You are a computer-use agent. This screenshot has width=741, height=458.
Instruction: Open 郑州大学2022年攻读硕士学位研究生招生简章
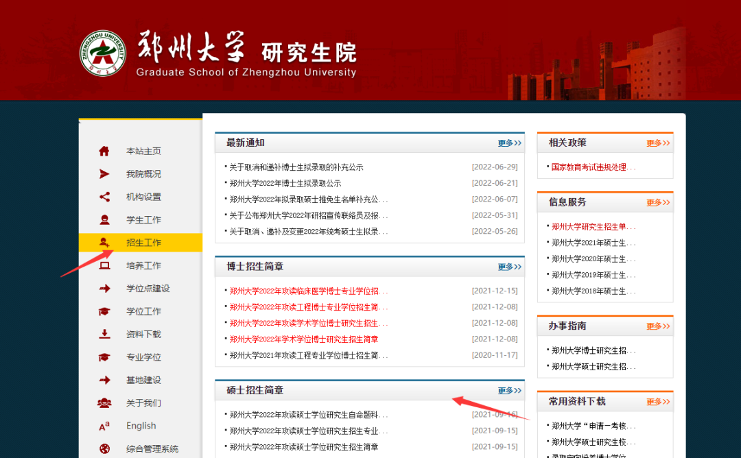coord(303,446)
